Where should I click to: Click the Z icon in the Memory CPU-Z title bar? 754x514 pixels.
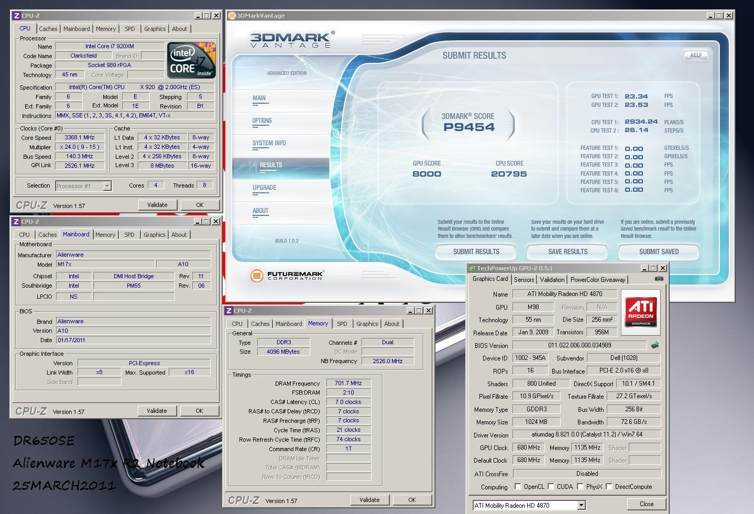(229, 311)
